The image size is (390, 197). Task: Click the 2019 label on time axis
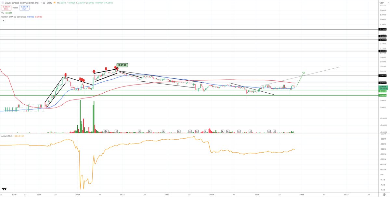[x=14, y=194]
